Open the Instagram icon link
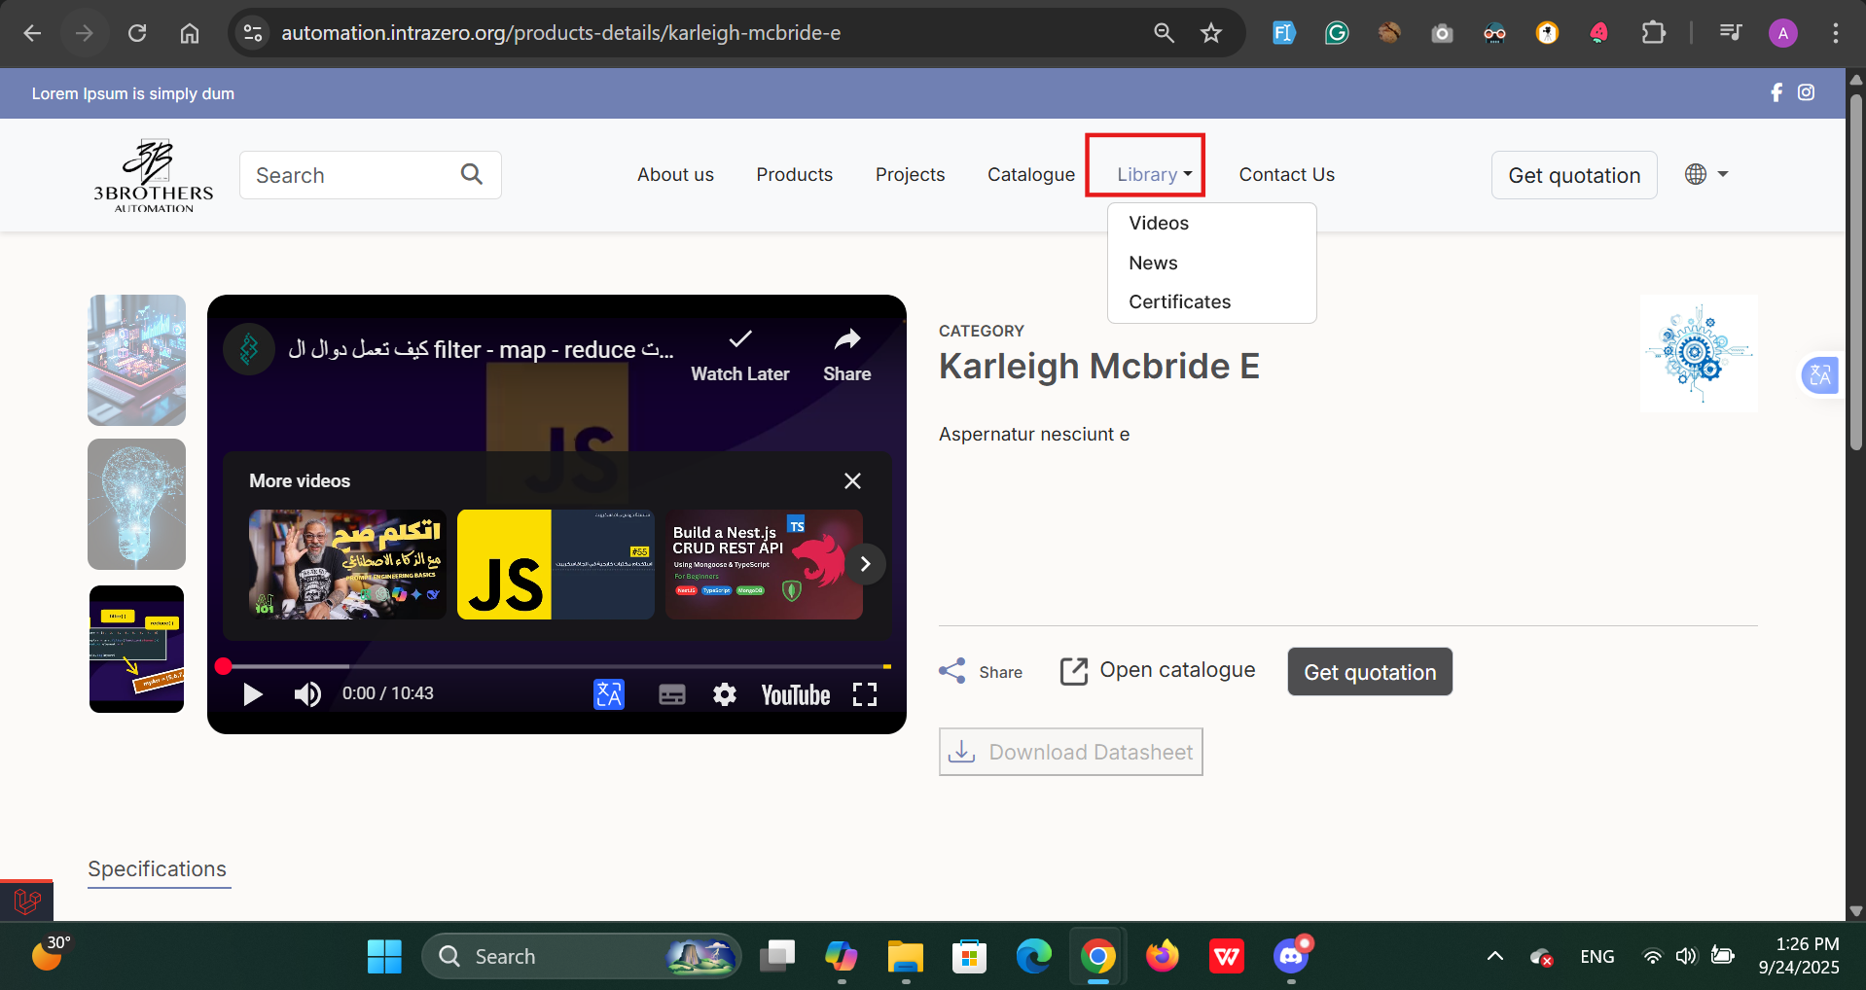Image resolution: width=1866 pixels, height=990 pixels. pyautogui.click(x=1806, y=92)
